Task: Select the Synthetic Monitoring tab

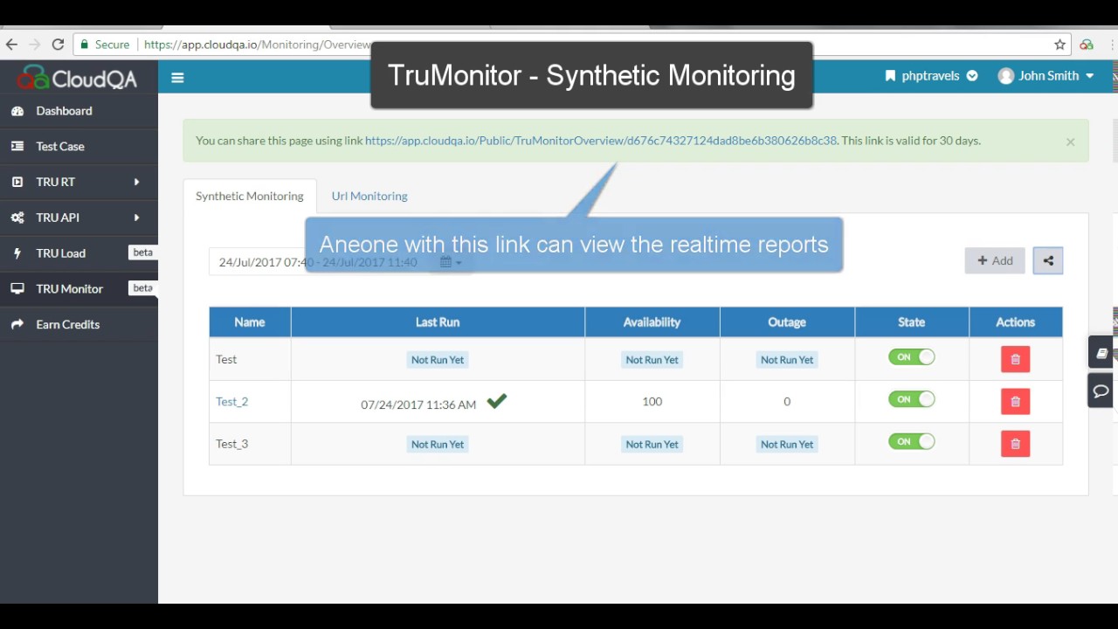Action: point(250,197)
